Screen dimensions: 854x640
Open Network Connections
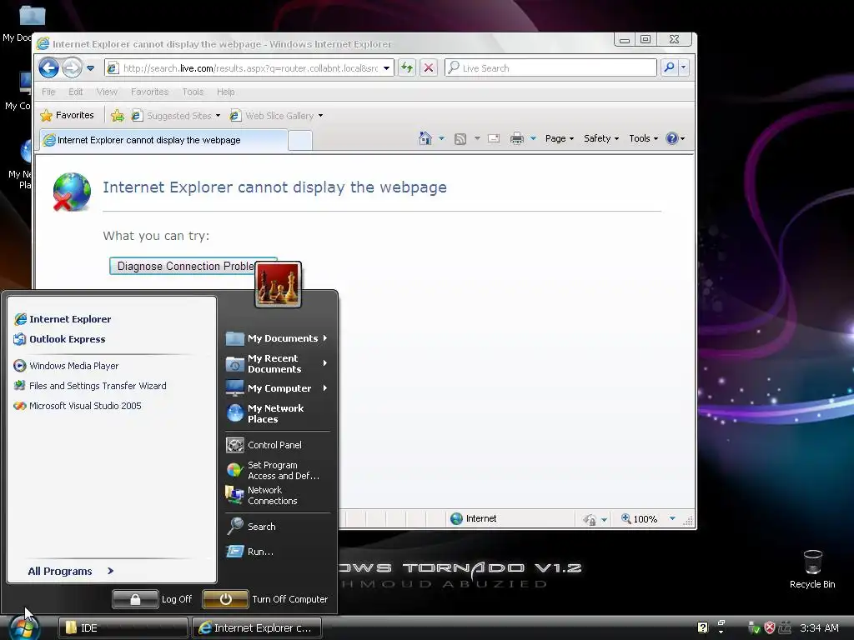click(277, 495)
